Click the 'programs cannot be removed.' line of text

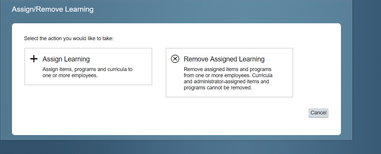[218, 88]
